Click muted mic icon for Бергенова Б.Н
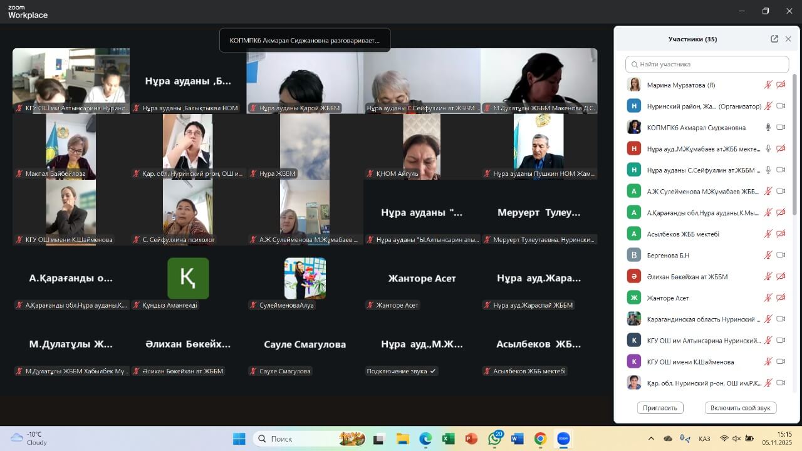802x451 pixels. point(768,255)
